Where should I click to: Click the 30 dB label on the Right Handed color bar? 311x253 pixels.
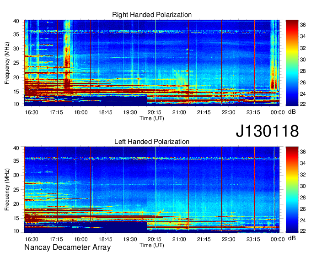click(303, 60)
